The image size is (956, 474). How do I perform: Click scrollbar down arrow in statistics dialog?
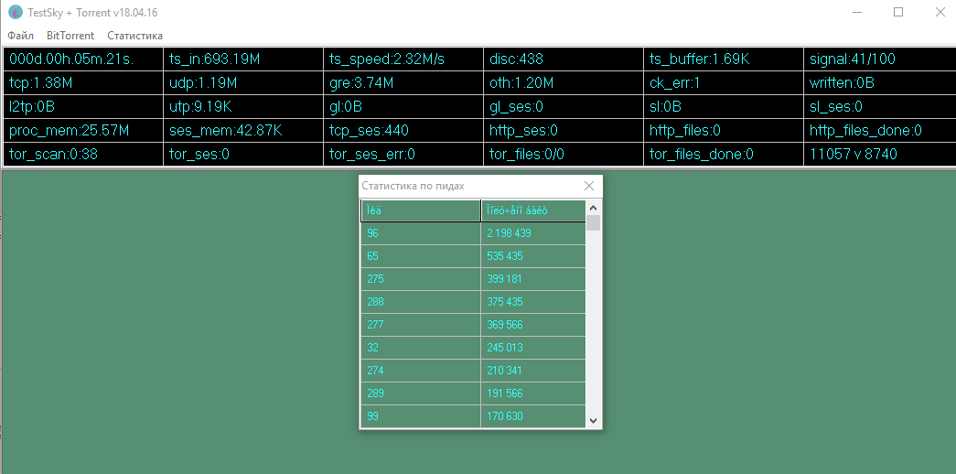point(594,420)
